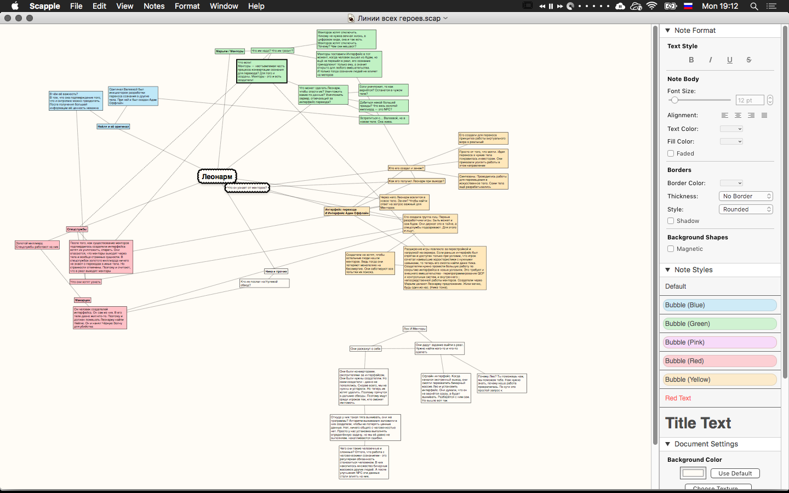Justify the note text alignment

click(x=764, y=116)
